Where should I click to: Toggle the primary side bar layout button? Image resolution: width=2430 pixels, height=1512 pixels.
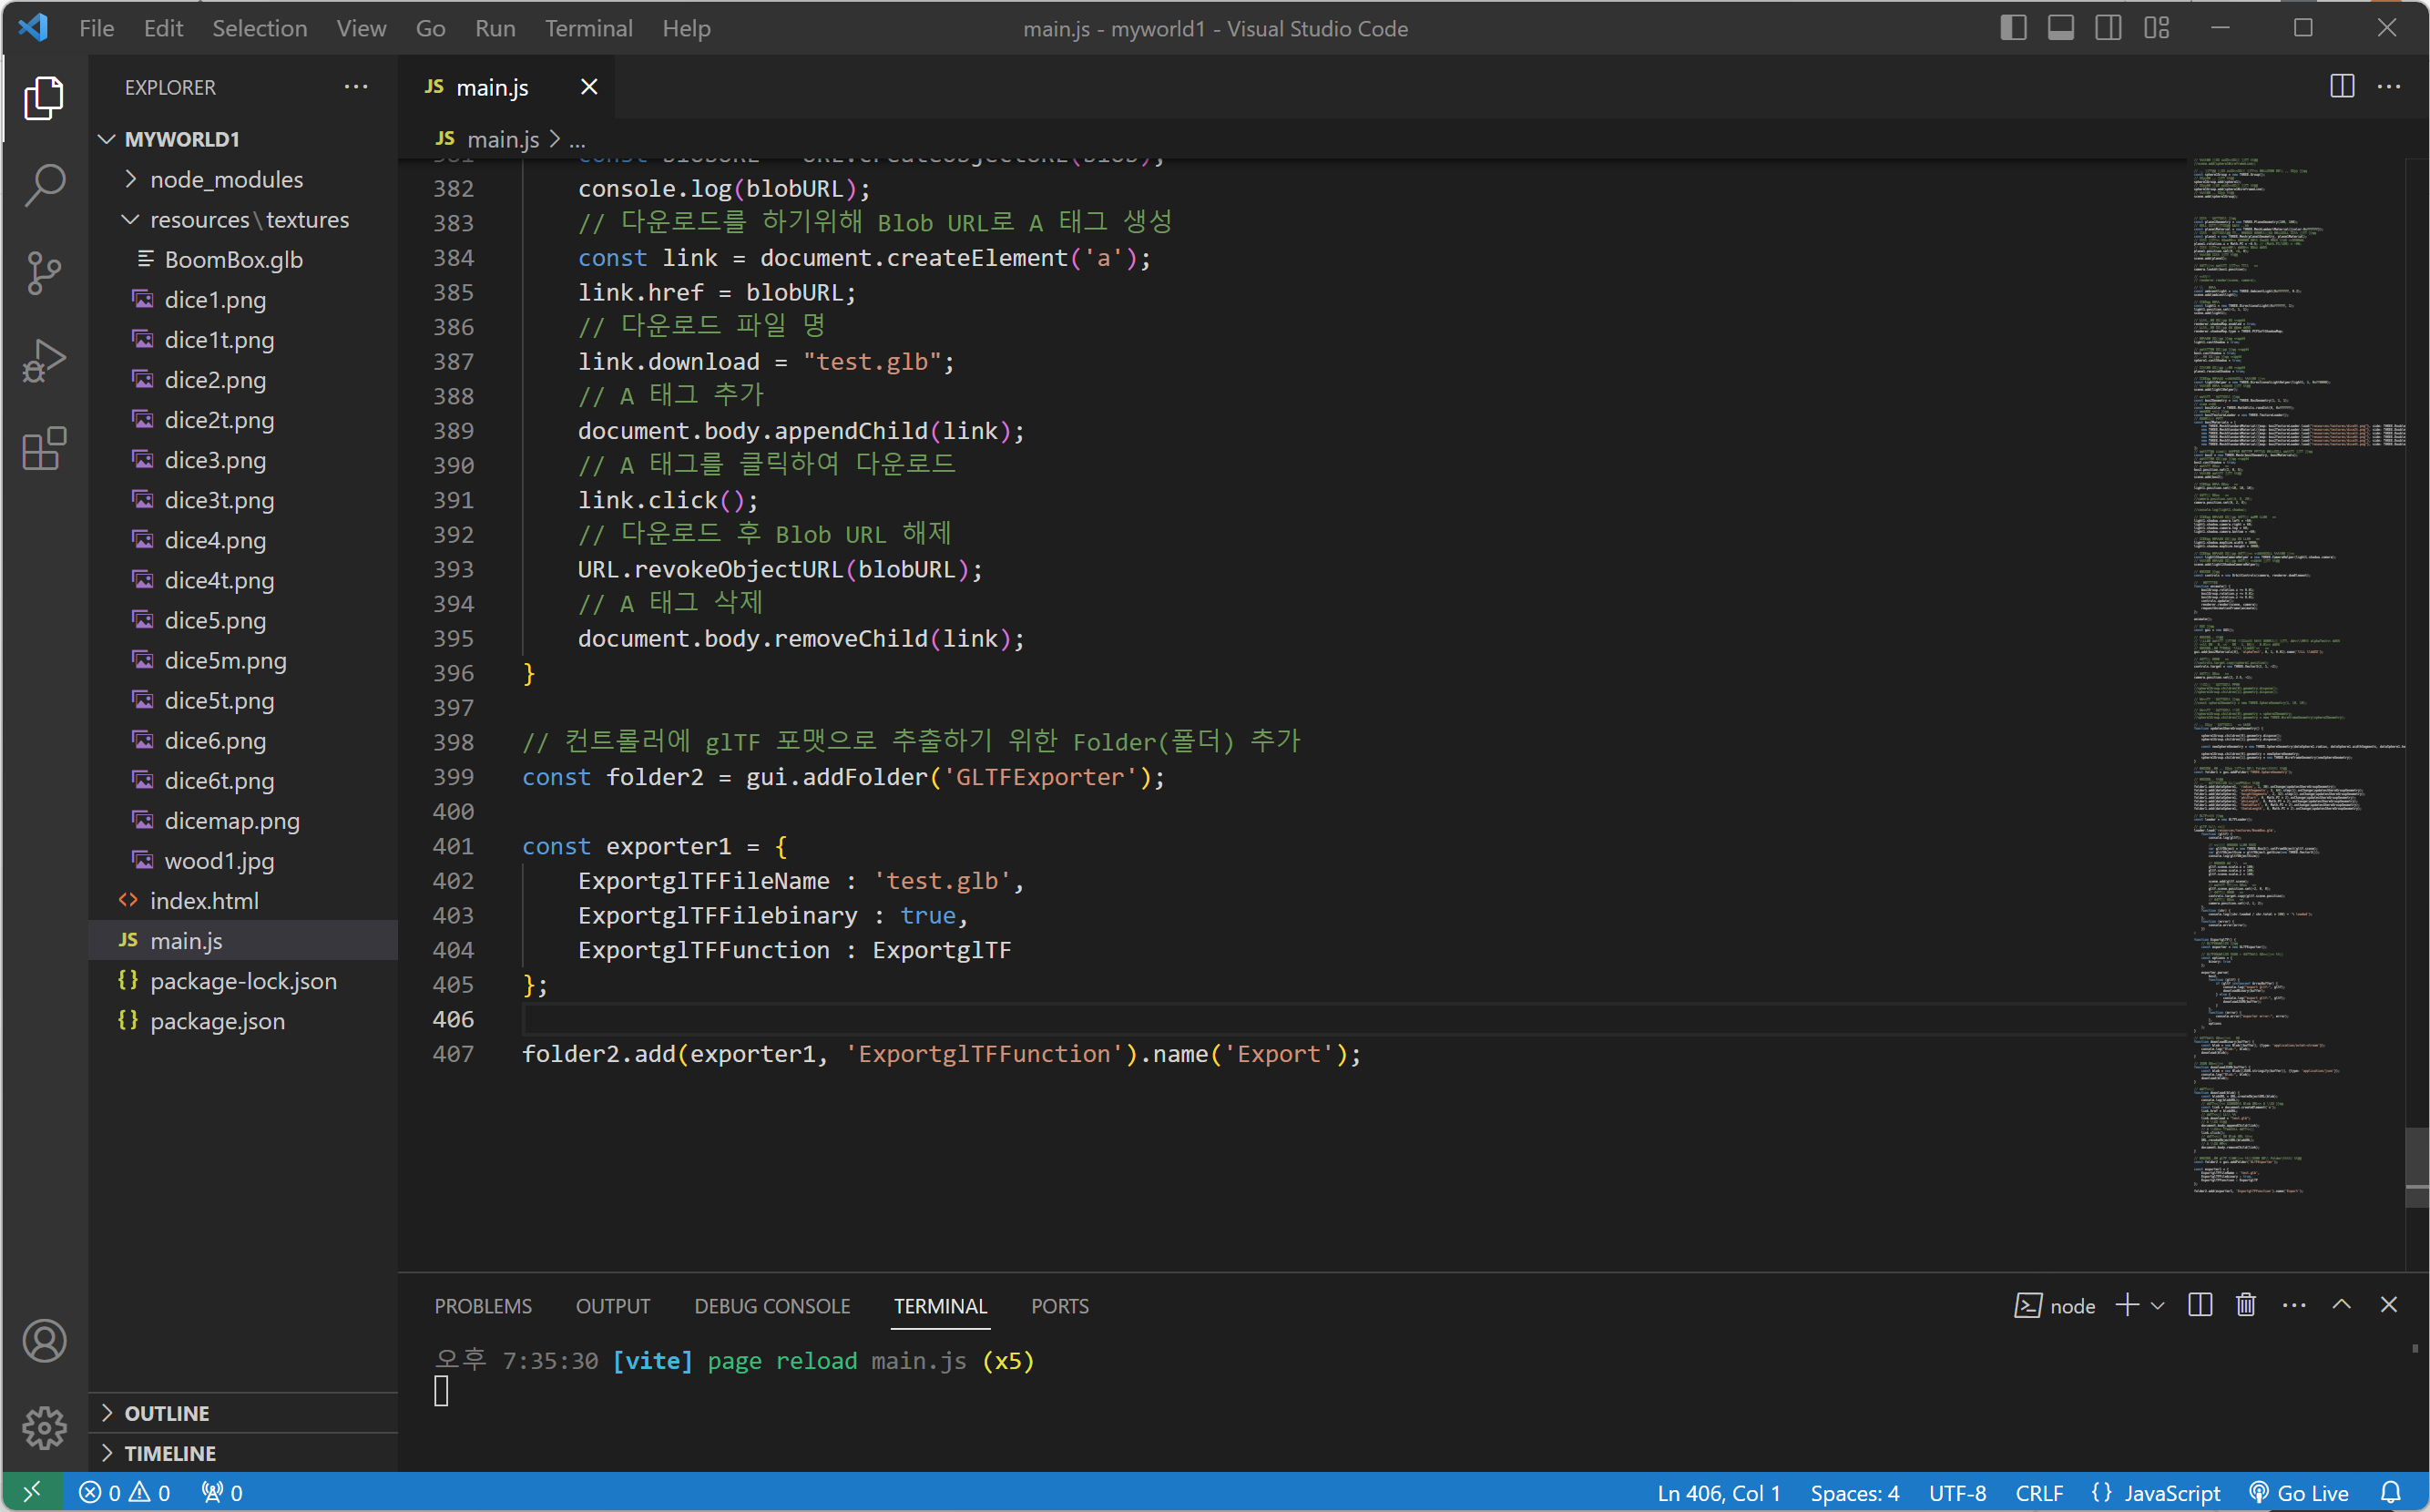coord(2013,28)
